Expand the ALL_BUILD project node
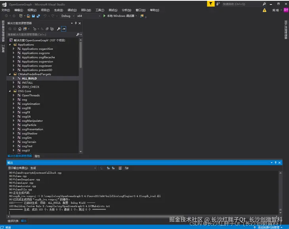Viewport: 289px width, 229px height. (13, 78)
